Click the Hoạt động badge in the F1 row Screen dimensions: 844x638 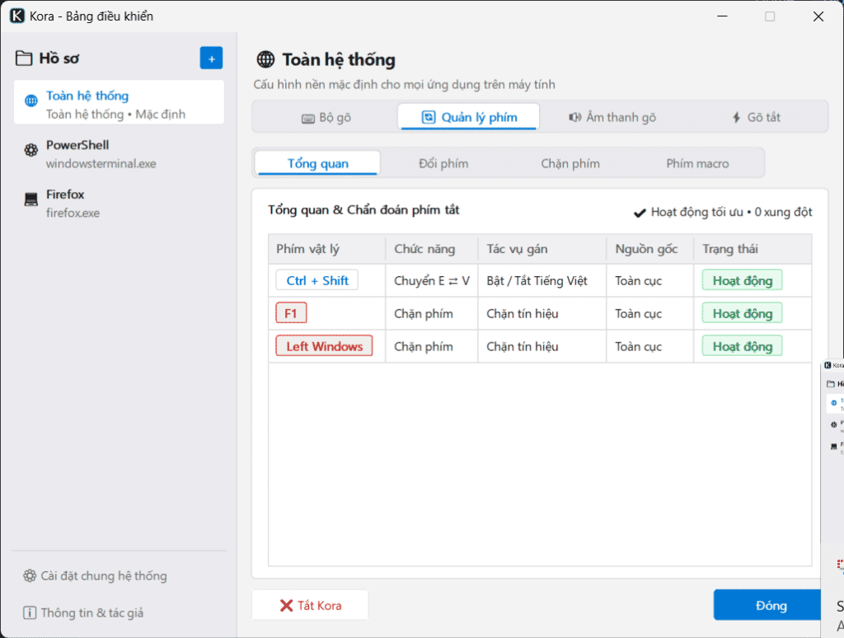(x=743, y=313)
